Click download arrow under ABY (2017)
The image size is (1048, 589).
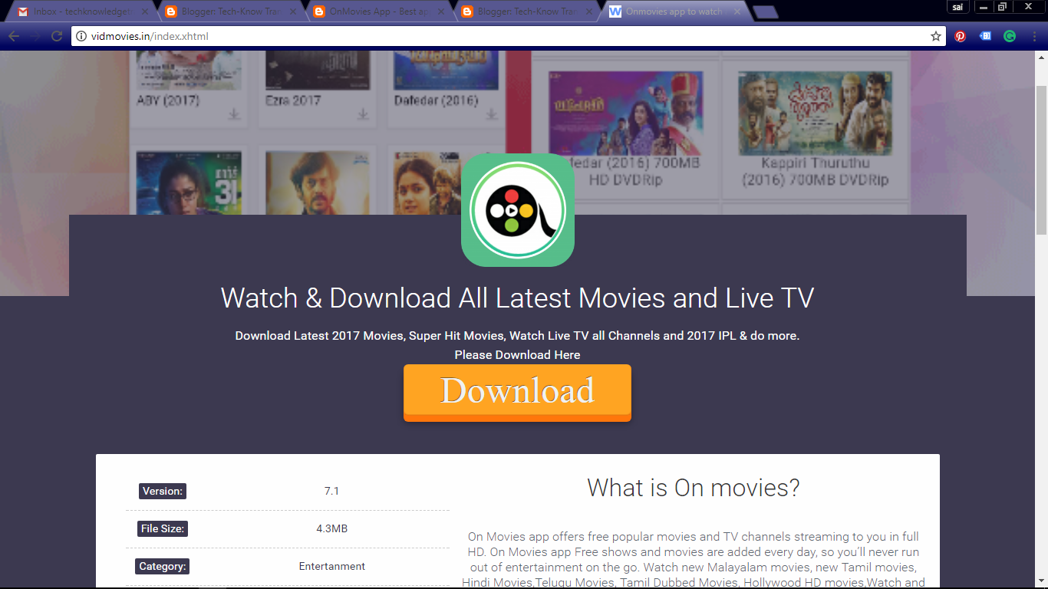point(234,114)
